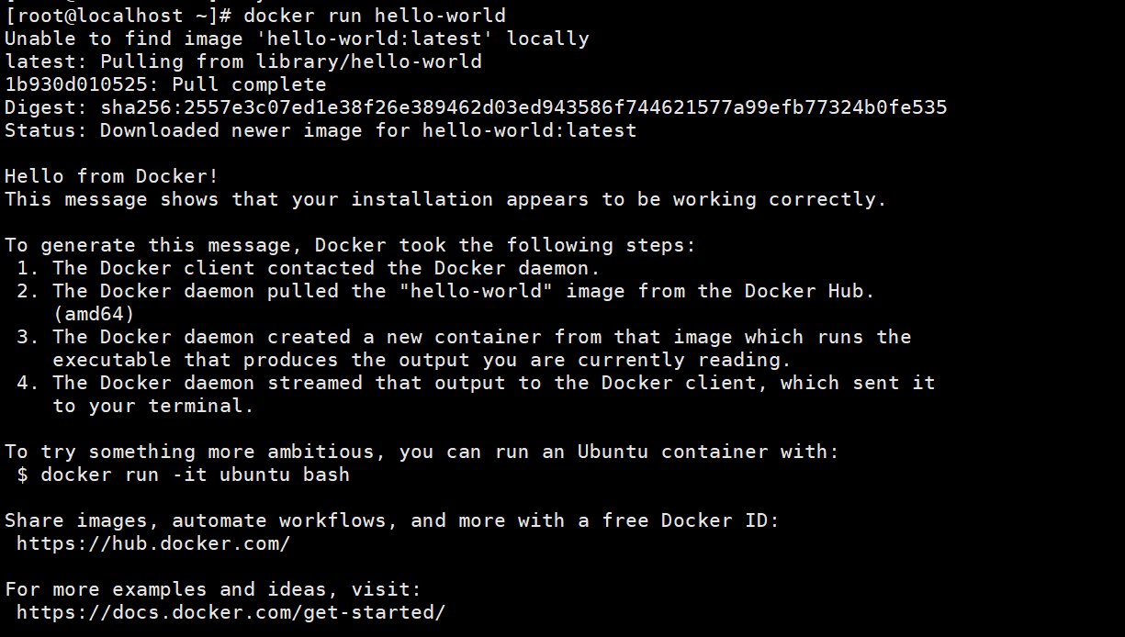Screen dimensions: 1125x637
Task: Click the https://docs.docker.com/get-started/ URL
Action: (231, 612)
